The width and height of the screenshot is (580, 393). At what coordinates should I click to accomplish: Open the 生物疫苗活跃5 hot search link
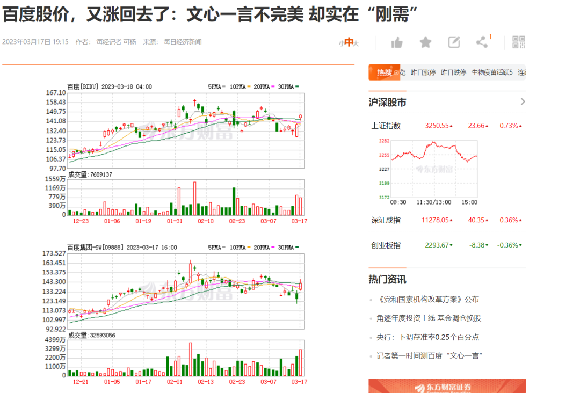492,72
